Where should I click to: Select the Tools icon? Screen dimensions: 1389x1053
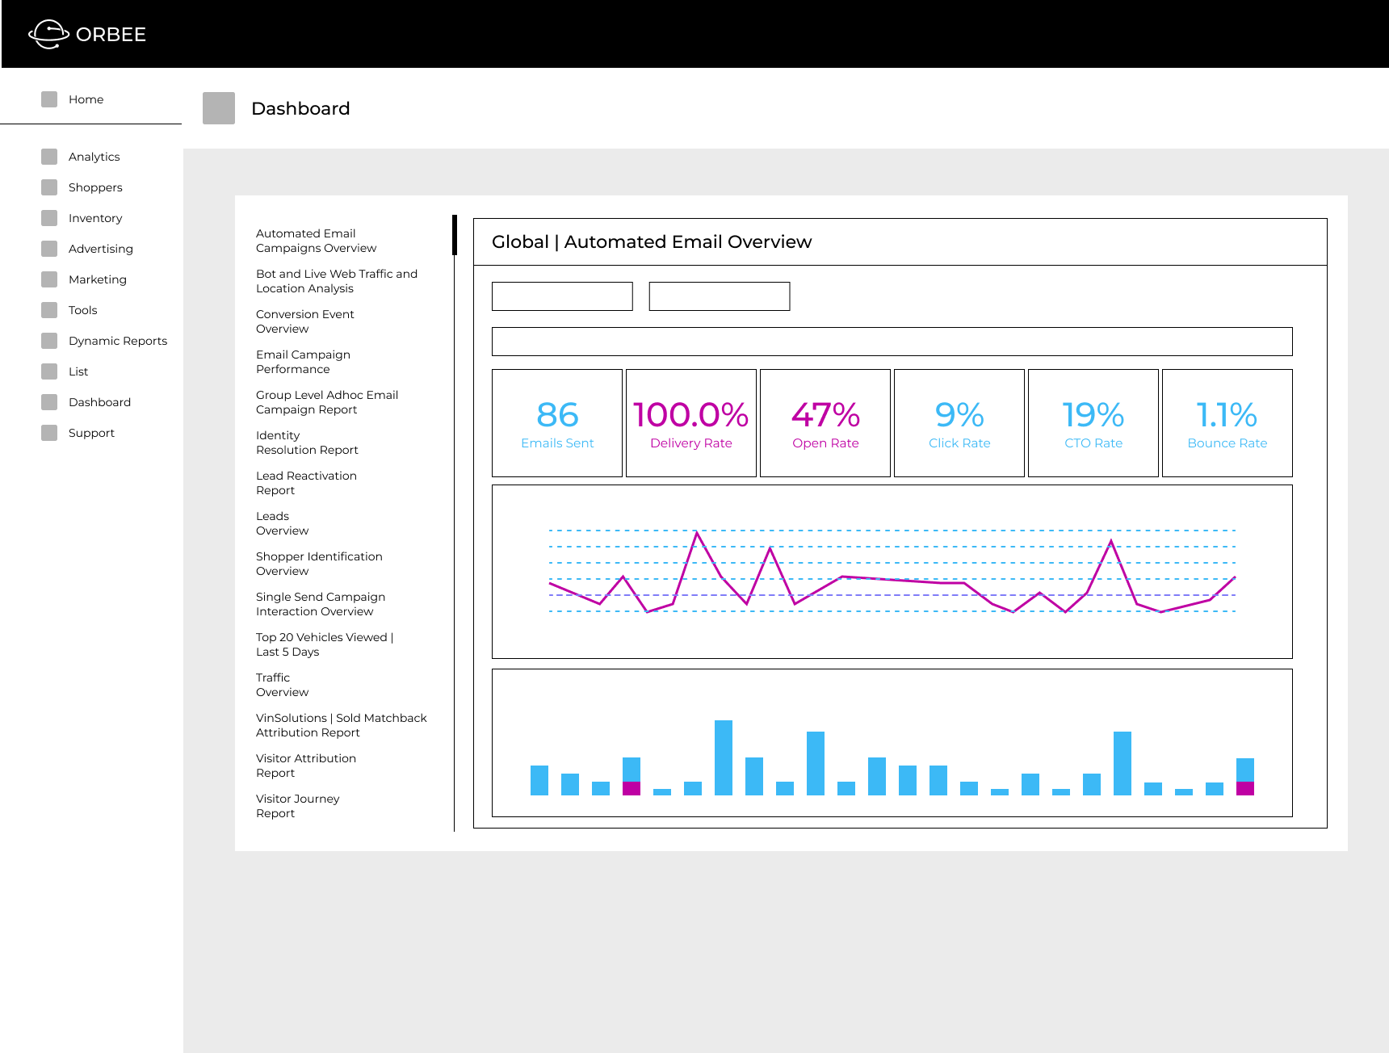[48, 310]
